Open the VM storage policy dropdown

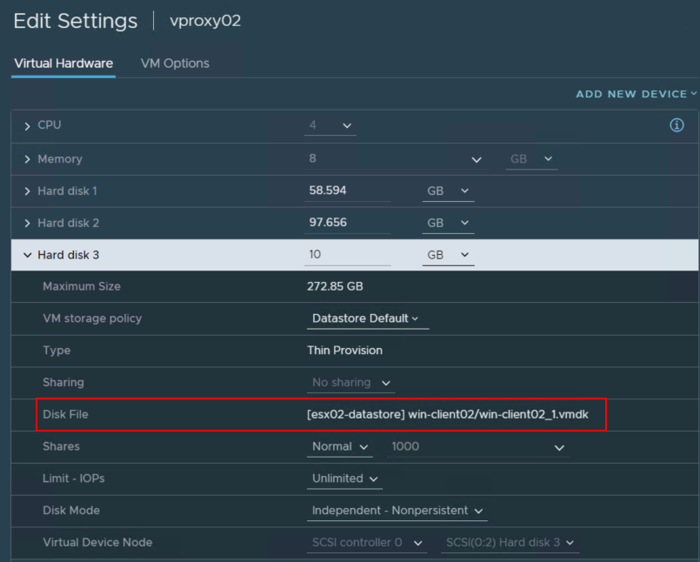(368, 318)
